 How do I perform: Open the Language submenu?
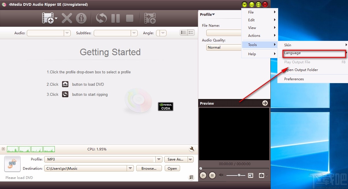point(313,53)
